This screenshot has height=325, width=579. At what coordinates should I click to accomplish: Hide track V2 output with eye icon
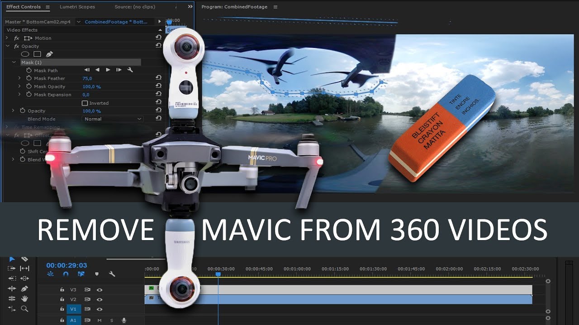[99, 299]
